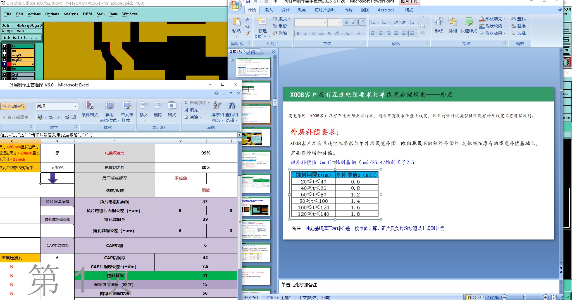Click Reset slide (重设) in PowerPoint

280,26
